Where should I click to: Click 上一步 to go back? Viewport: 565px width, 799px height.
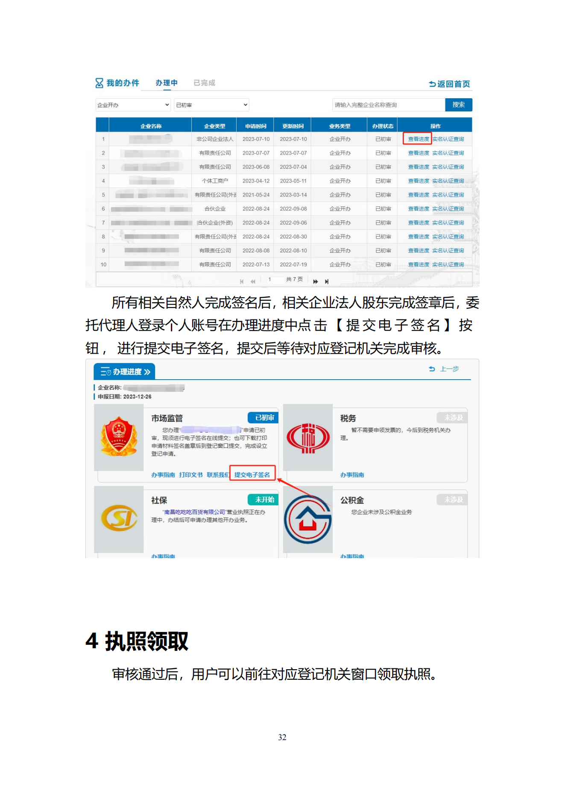(444, 369)
